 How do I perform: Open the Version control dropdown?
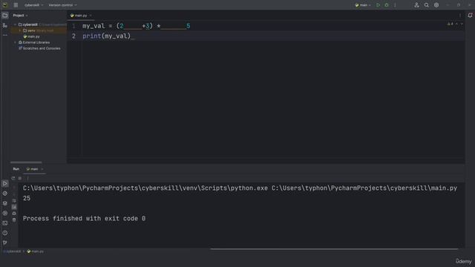pyautogui.click(x=62, y=5)
